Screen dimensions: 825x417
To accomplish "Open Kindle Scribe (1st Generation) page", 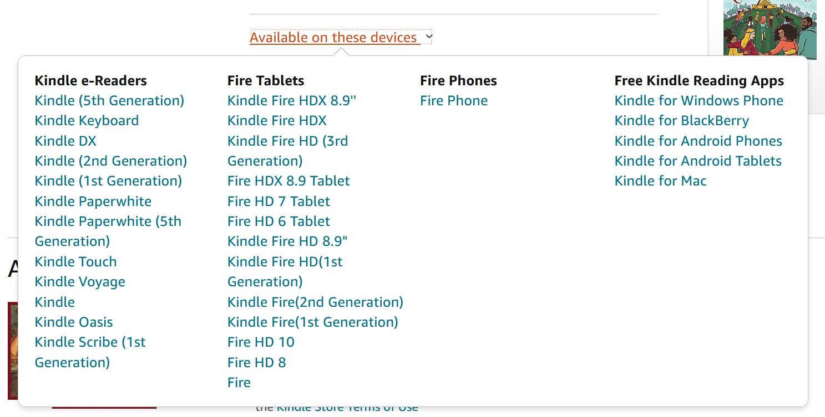I will click(x=90, y=342).
